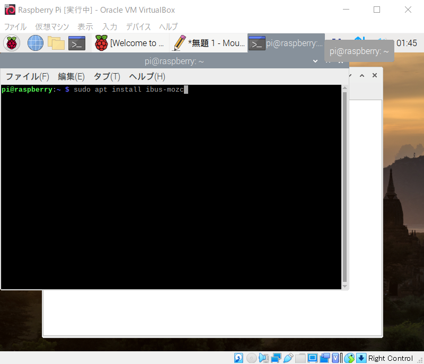Click the CPU virtualization V status icon
Viewport: 424px width, 364px height.
click(335, 358)
